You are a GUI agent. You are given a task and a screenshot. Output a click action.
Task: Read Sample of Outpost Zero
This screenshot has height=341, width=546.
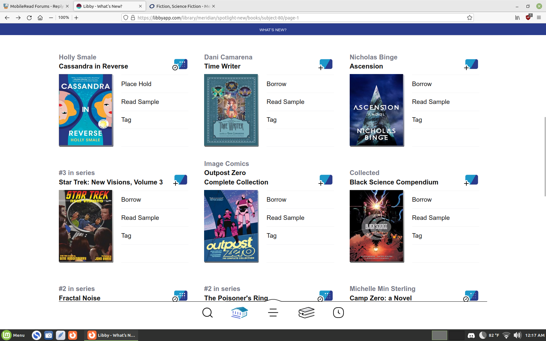pos(300,218)
